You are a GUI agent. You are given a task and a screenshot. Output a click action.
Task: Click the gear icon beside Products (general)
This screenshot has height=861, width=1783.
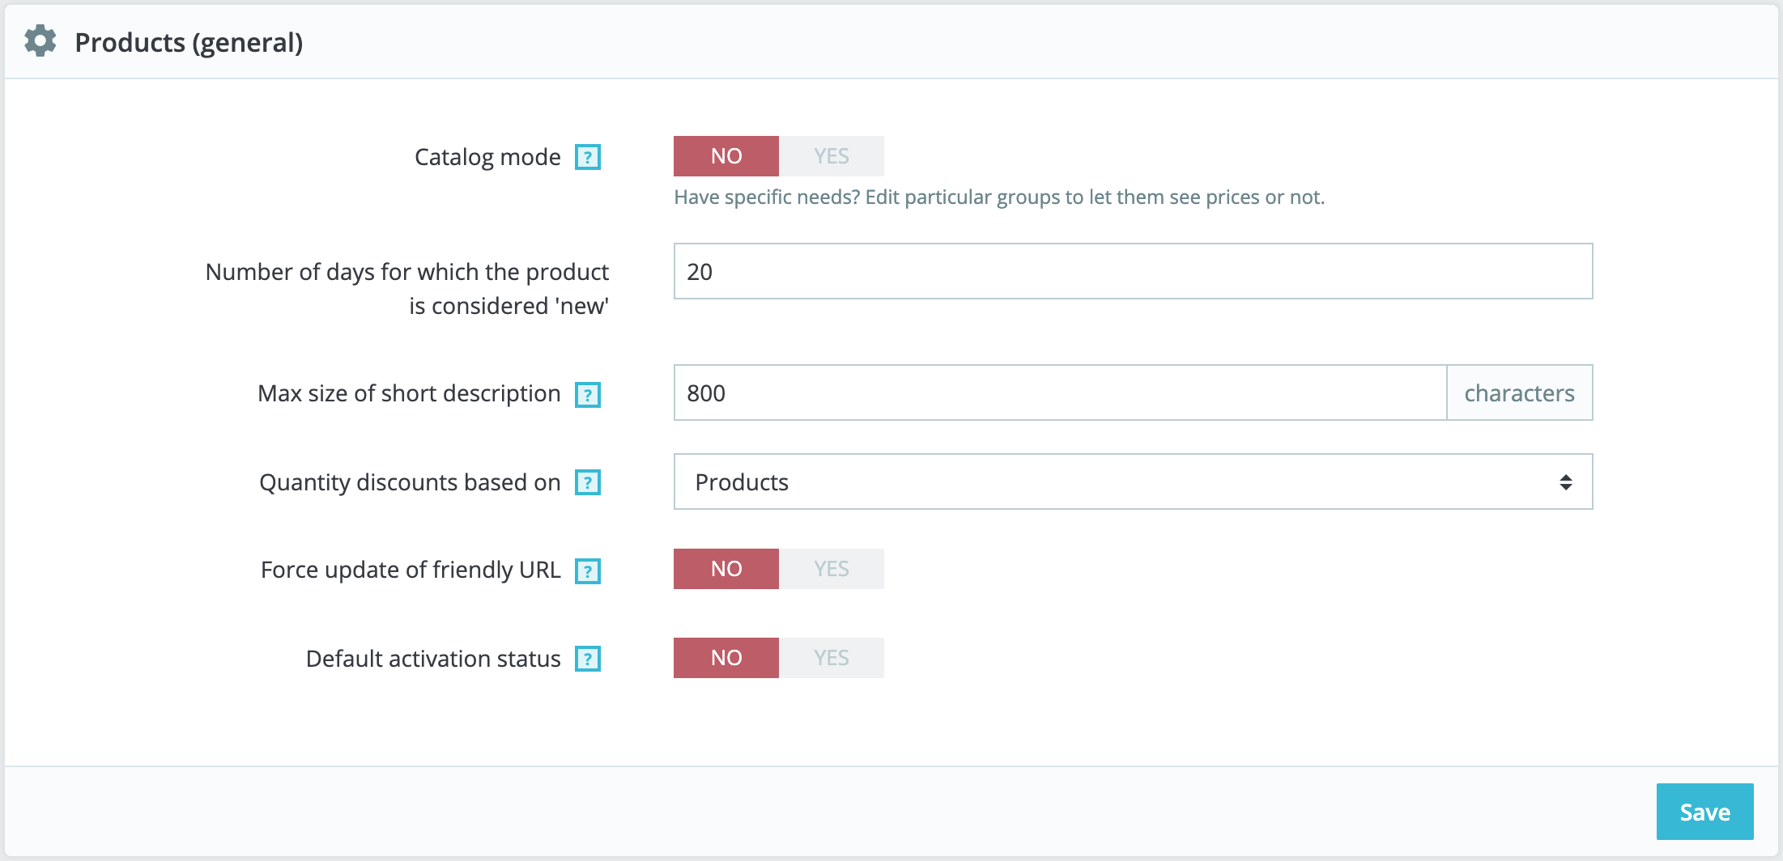[40, 41]
